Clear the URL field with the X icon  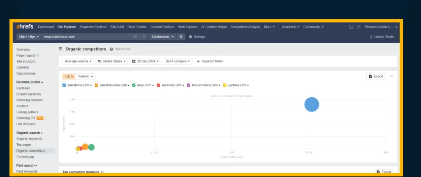[144, 37]
